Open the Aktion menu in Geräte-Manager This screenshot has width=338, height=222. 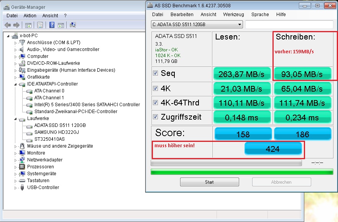[x=30, y=16]
